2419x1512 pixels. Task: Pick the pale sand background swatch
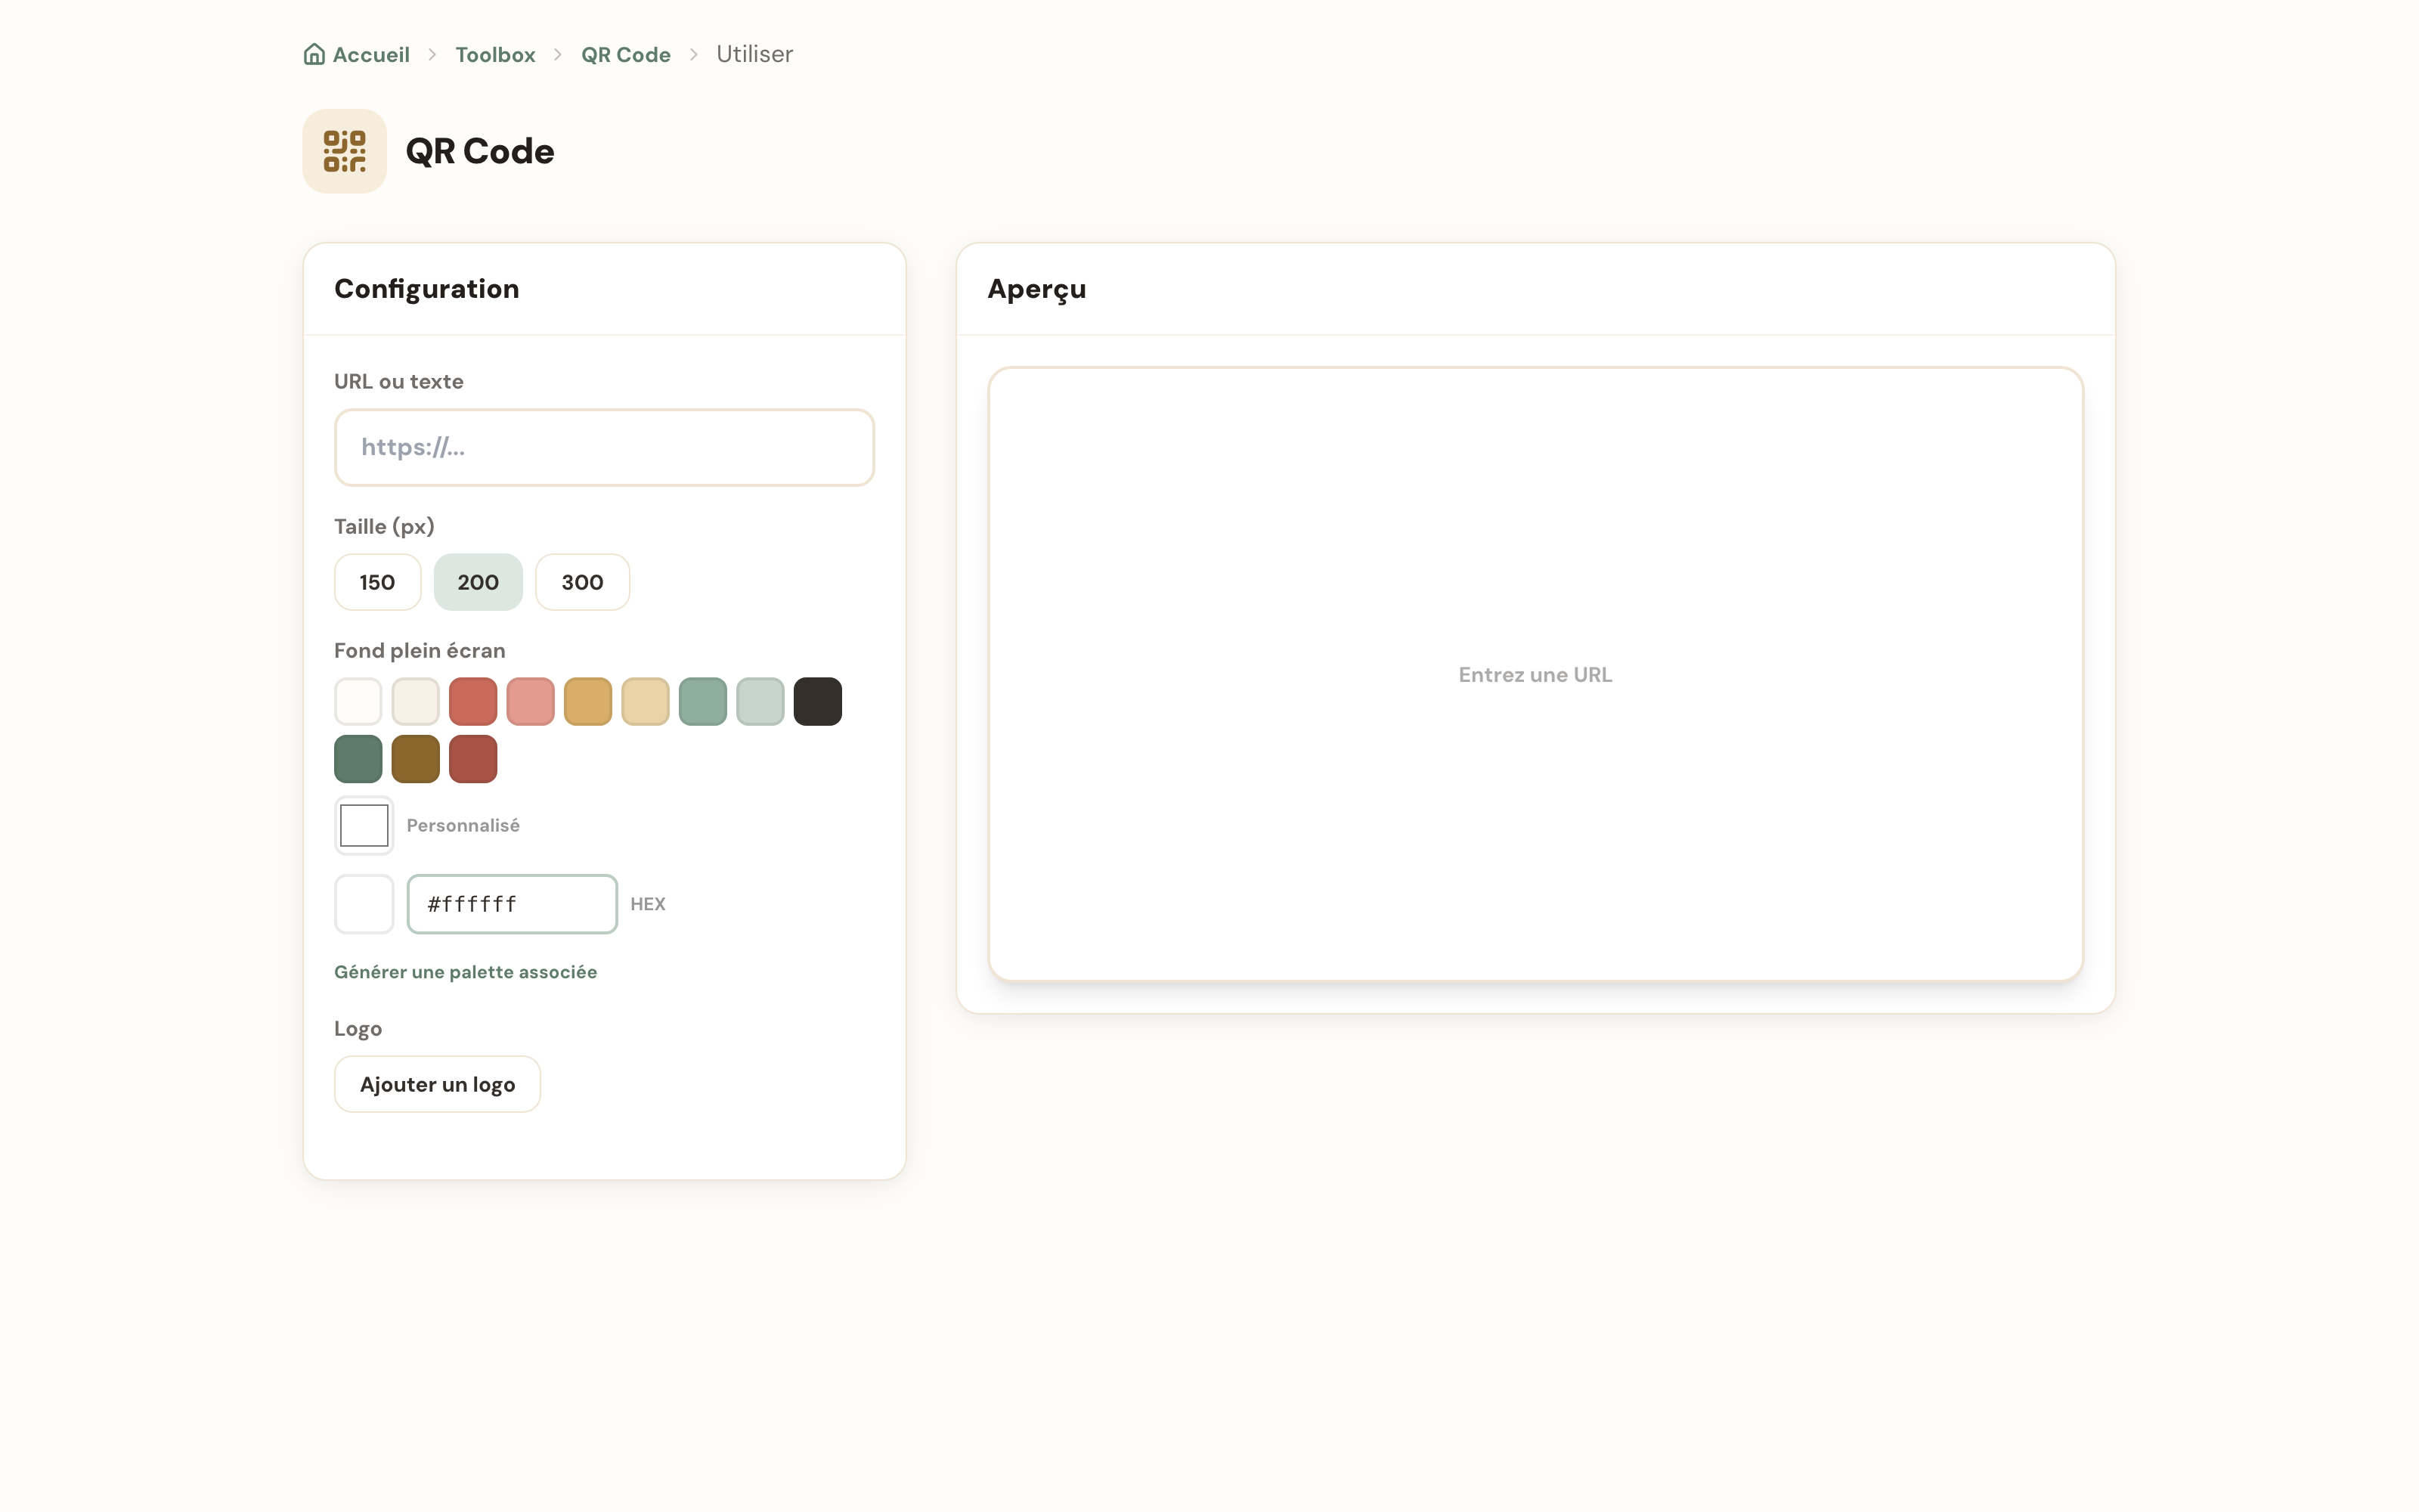[x=646, y=701]
